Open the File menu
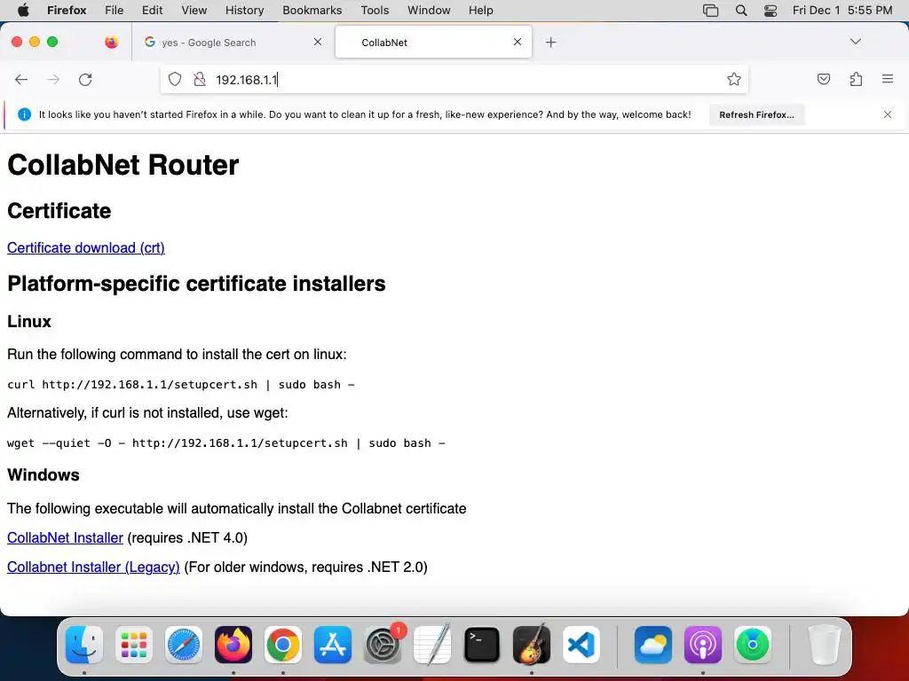The image size is (909, 681). point(115,11)
